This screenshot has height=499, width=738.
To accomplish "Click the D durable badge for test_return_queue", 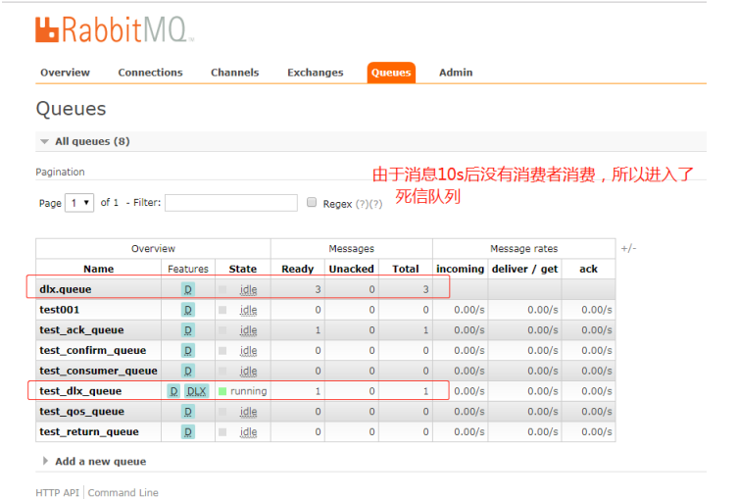I will pyautogui.click(x=188, y=431).
